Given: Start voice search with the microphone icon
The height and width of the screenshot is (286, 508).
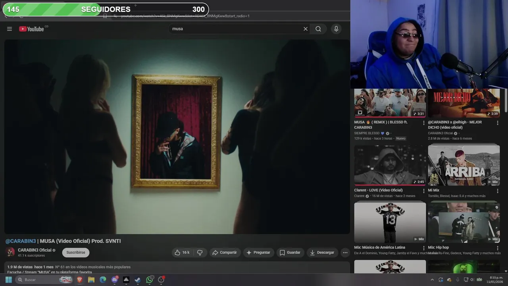Looking at the screenshot, I should 336,29.
